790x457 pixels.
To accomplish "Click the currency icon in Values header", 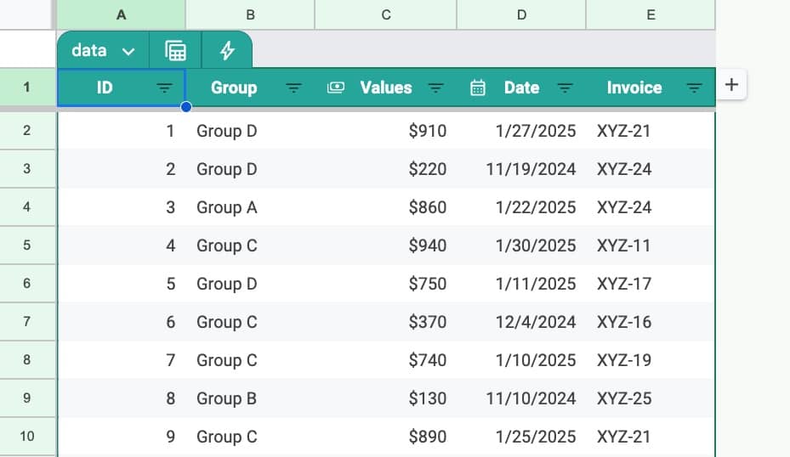I will coord(336,87).
